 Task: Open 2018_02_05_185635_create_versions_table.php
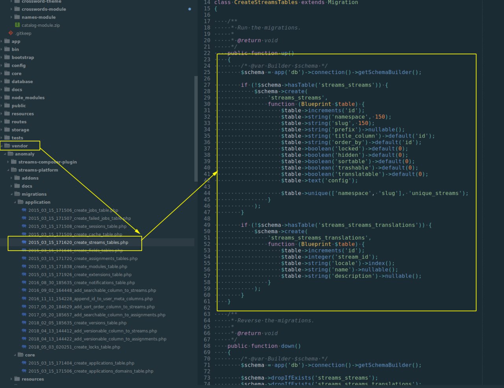click(78, 323)
